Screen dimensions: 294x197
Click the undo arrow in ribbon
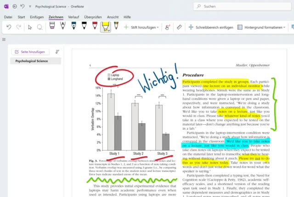click(9, 27)
